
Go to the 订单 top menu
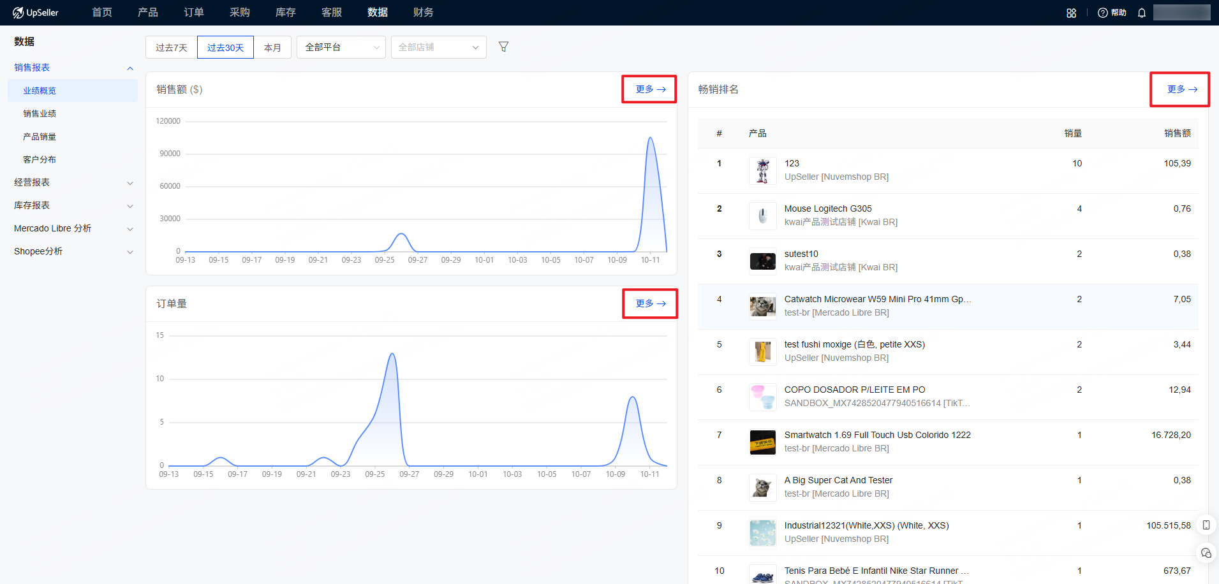[194, 13]
